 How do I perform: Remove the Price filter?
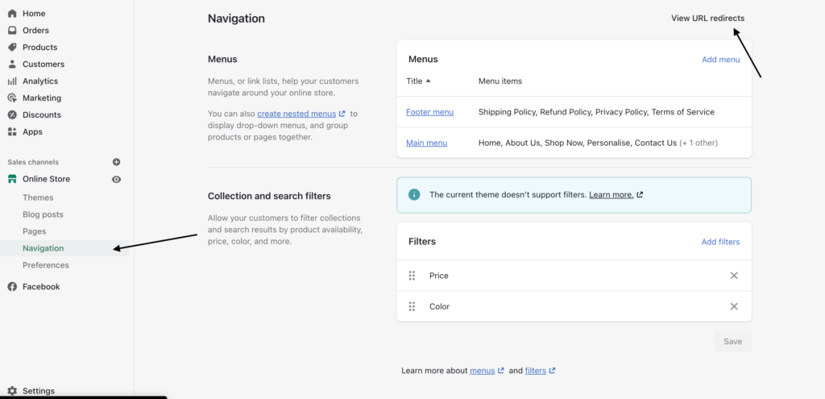click(734, 276)
